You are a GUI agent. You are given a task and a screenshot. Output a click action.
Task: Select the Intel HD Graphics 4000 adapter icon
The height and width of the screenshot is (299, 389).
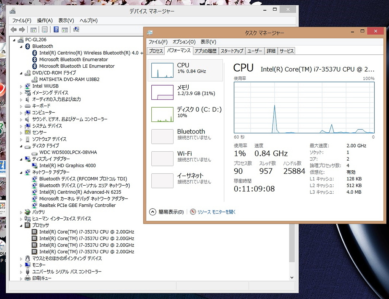pyautogui.click(x=35, y=166)
